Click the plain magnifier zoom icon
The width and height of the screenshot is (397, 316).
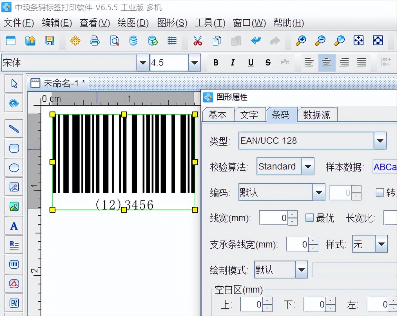click(339, 41)
